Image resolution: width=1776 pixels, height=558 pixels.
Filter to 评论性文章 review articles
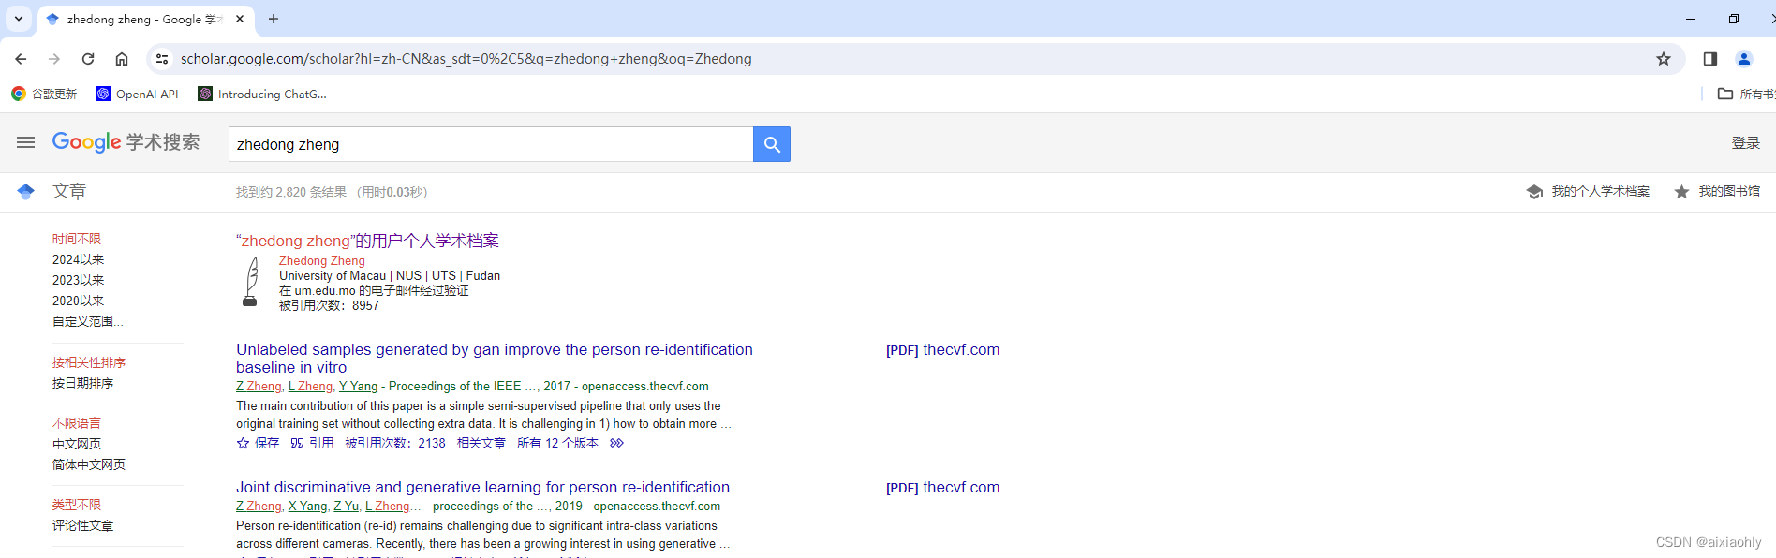(83, 525)
